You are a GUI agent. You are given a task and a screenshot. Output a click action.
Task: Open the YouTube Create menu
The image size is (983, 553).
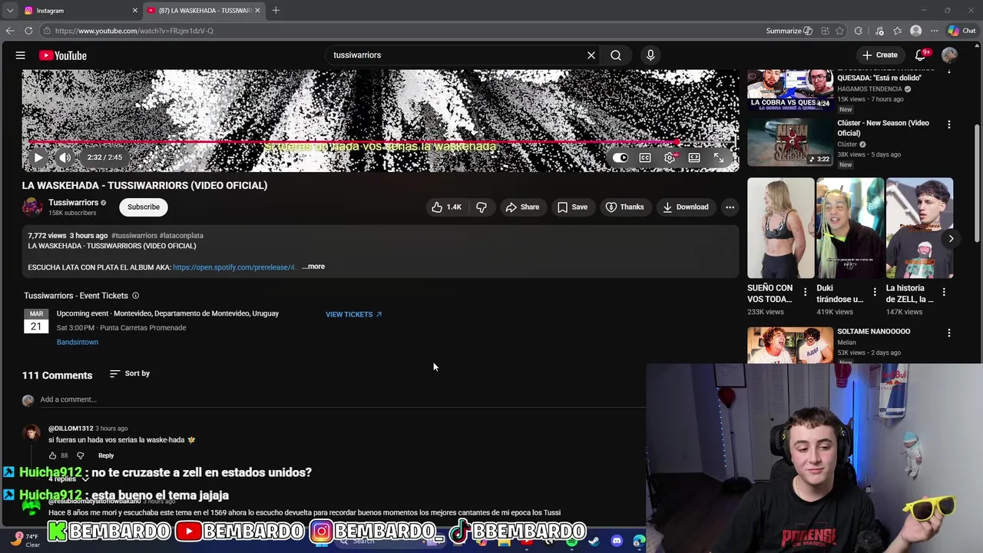[x=880, y=55]
